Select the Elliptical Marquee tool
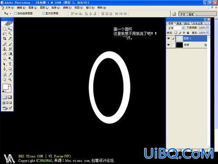 point(4,29)
